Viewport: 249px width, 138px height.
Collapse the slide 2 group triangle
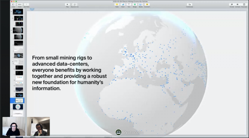pyautogui.click(x=13, y=18)
